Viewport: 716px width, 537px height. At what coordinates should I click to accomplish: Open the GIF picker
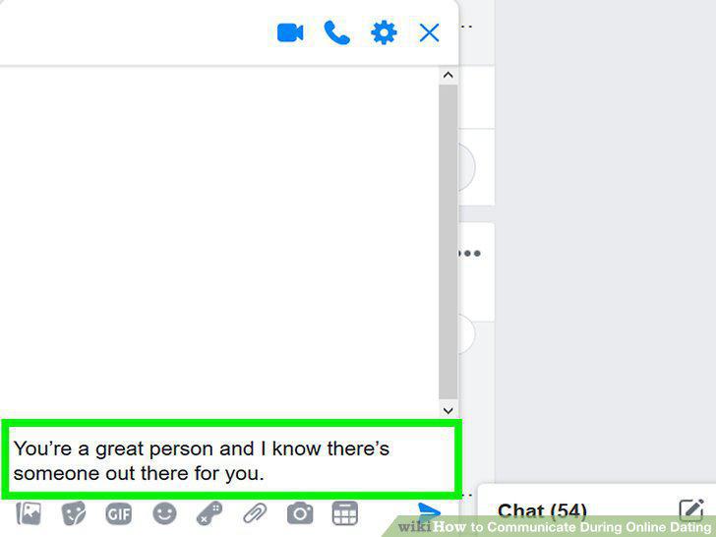point(119,514)
